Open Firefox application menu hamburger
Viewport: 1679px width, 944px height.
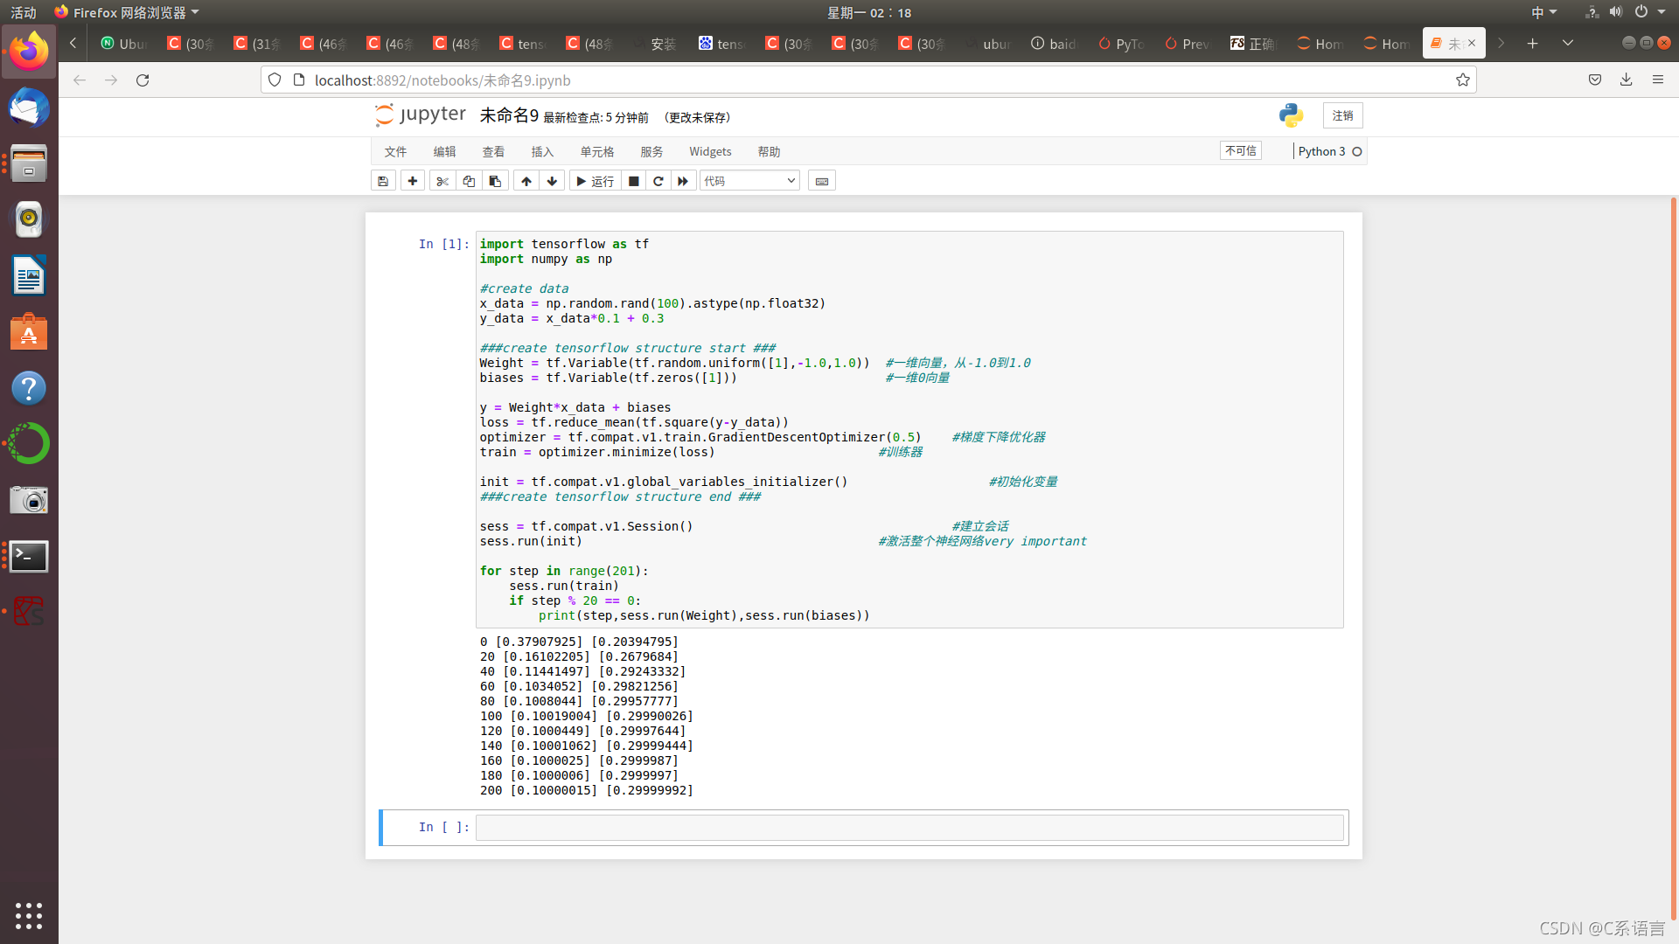[x=1658, y=80]
